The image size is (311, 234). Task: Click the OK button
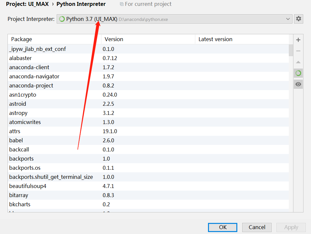(223, 227)
